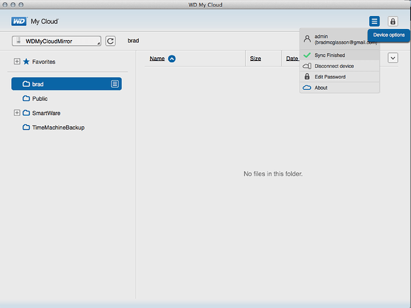Sort files by the Date column

(x=292, y=59)
